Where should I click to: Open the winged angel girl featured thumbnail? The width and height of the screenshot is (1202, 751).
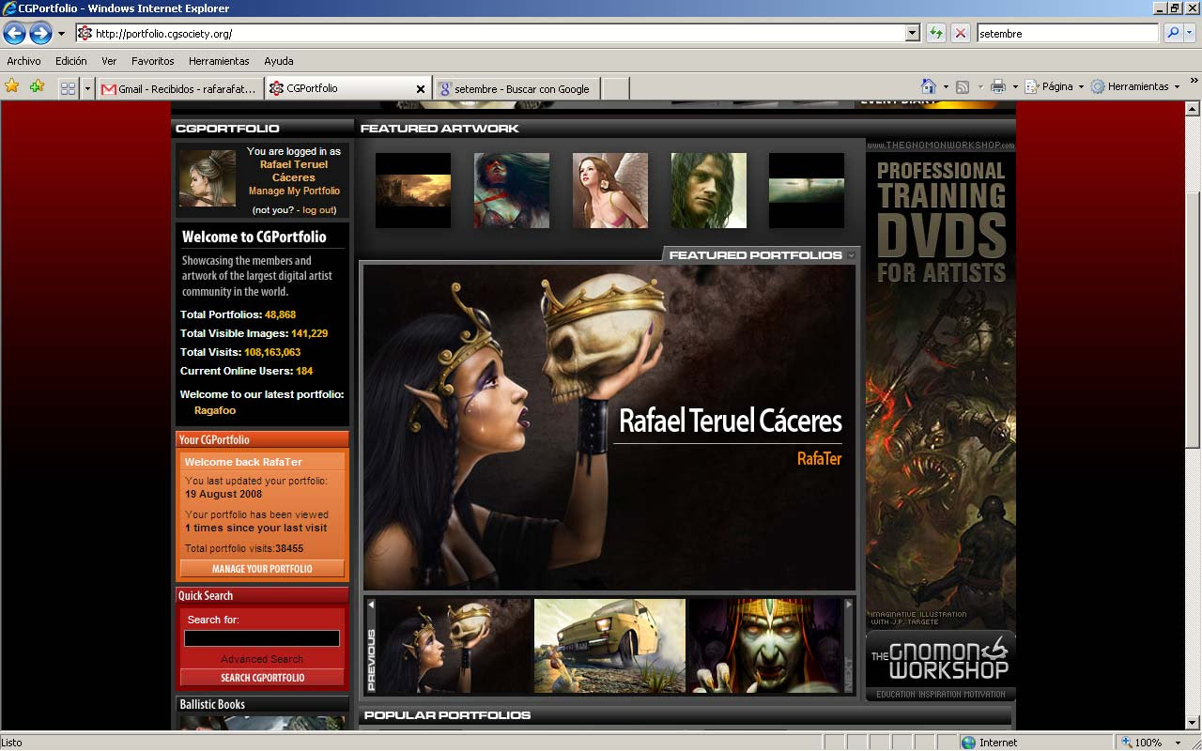click(610, 191)
